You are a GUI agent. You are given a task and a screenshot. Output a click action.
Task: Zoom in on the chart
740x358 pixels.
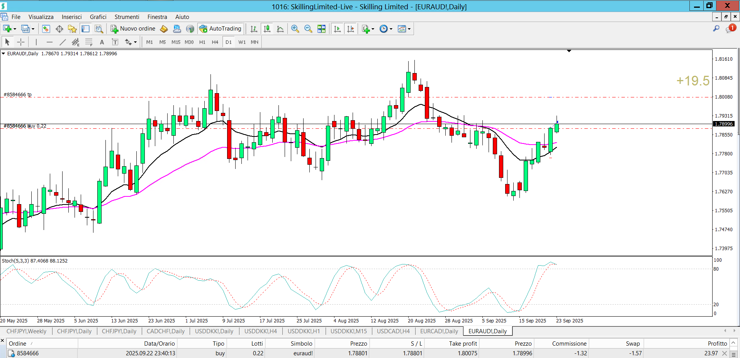coord(295,29)
